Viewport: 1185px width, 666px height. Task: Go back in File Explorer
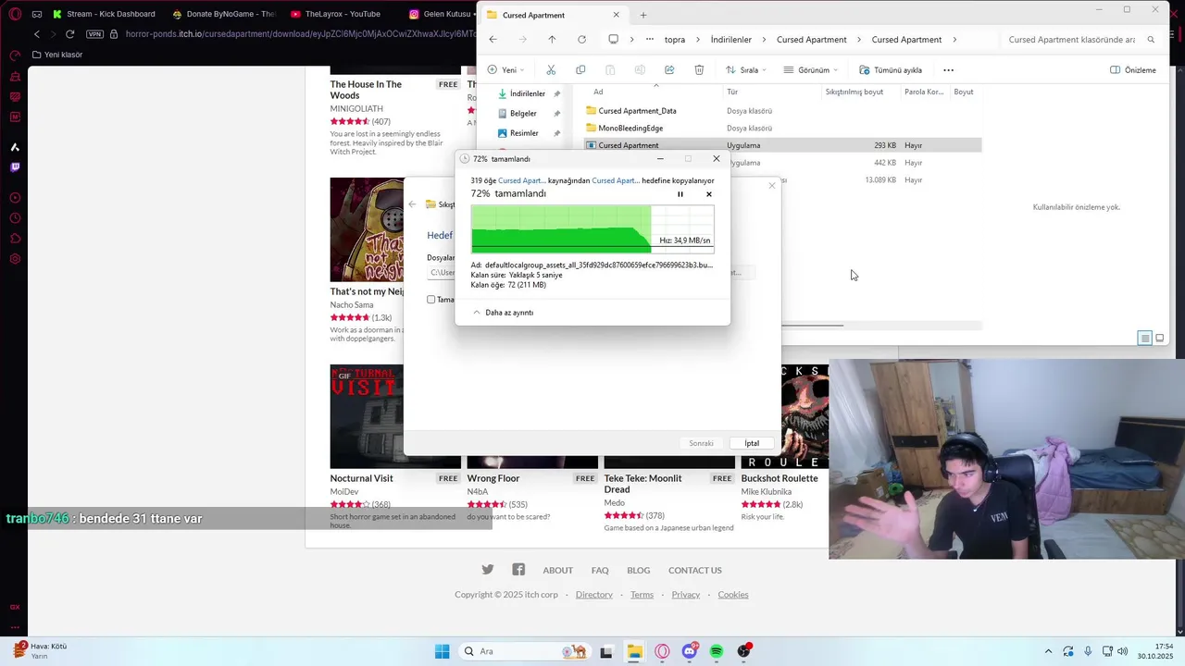[x=493, y=40]
